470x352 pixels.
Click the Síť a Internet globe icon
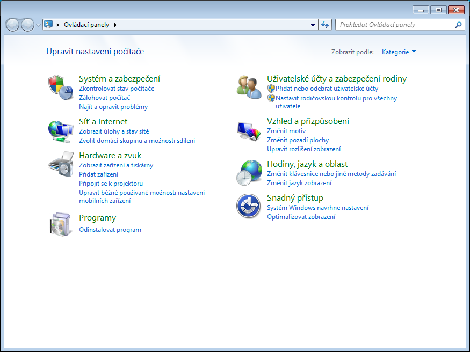61,131
